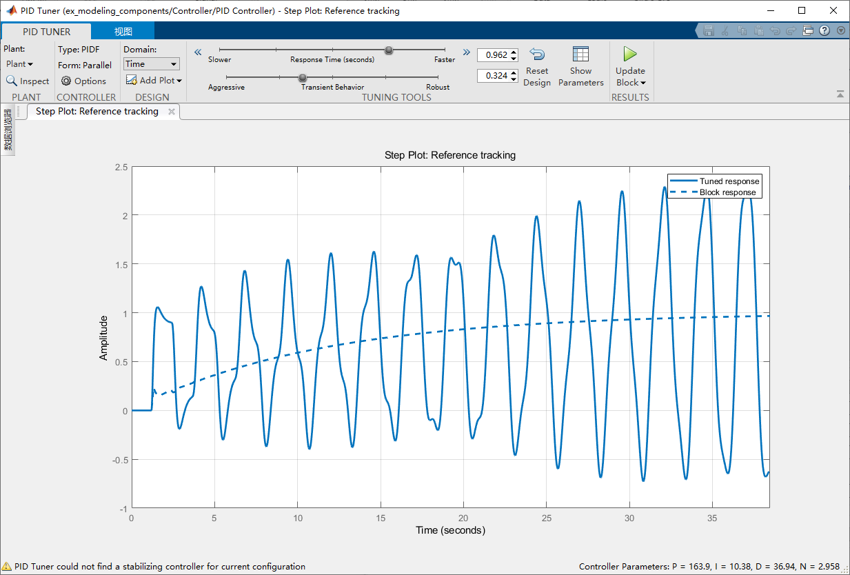The width and height of the screenshot is (850, 575).
Task: Click the Transient Behavior slider handle
Action: [x=302, y=77]
